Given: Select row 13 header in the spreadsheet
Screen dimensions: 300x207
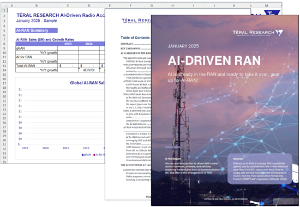Looking at the screenshot, I should pyautogui.click(x=4, y=66).
